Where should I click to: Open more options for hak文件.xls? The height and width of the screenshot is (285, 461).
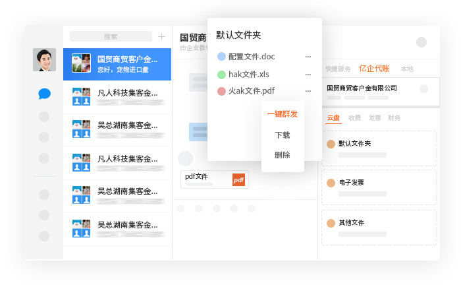[x=308, y=75]
